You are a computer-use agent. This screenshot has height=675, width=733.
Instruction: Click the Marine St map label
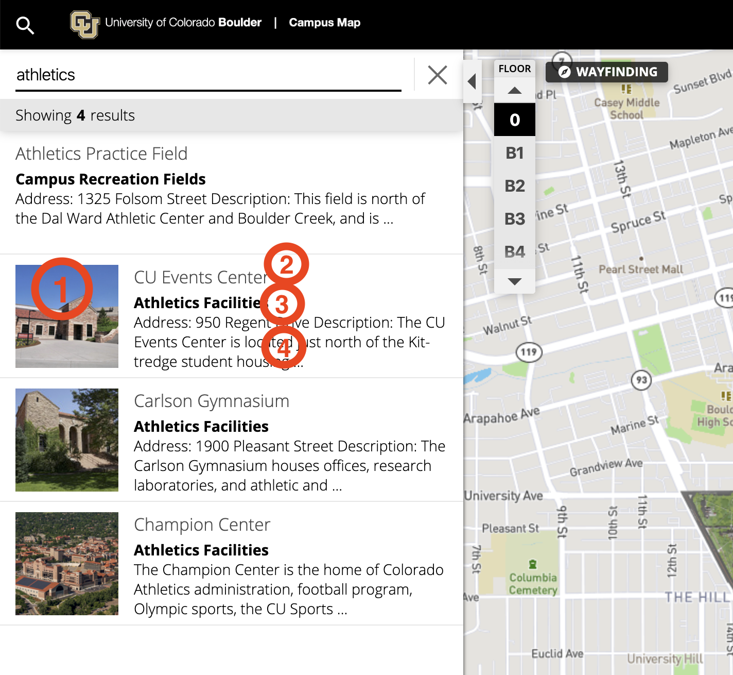coord(635,425)
